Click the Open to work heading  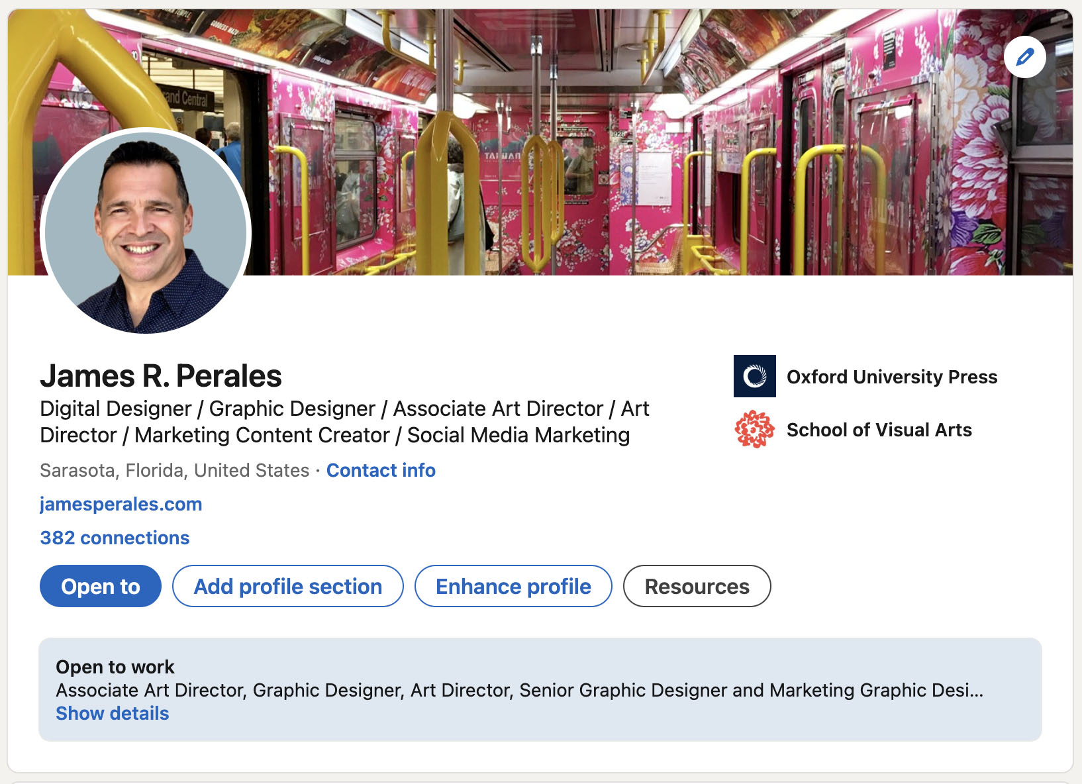[x=115, y=667]
